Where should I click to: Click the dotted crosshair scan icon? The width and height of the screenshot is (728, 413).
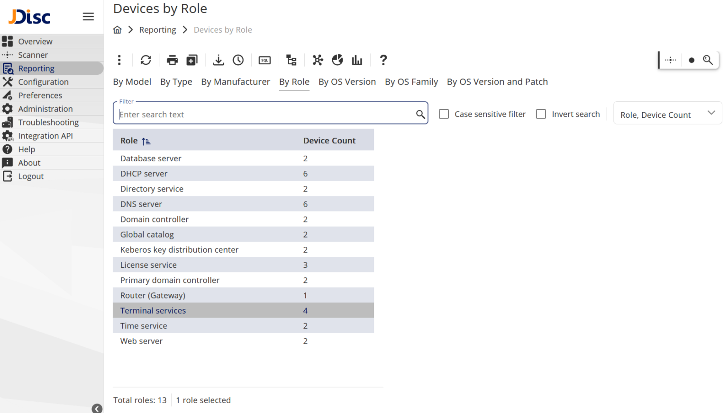click(x=671, y=60)
